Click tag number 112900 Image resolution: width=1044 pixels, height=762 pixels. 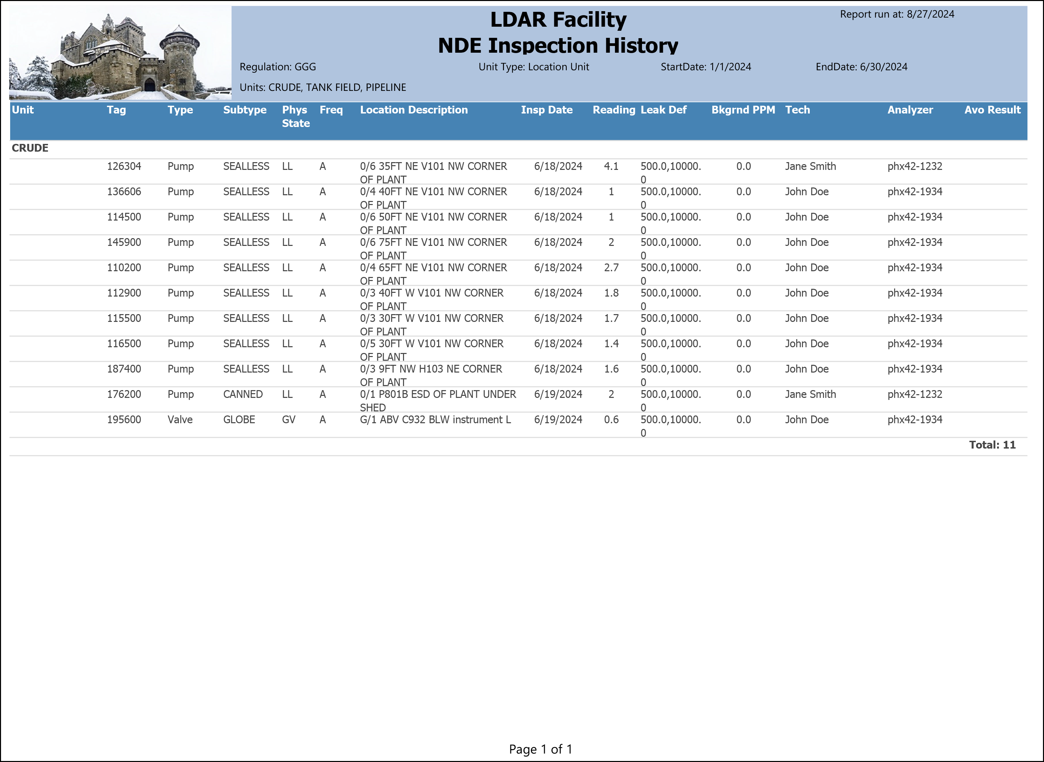tap(124, 294)
